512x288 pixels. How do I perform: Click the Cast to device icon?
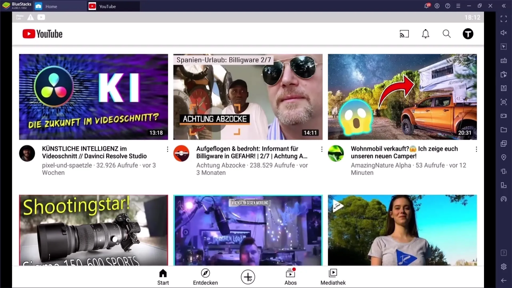point(404,34)
